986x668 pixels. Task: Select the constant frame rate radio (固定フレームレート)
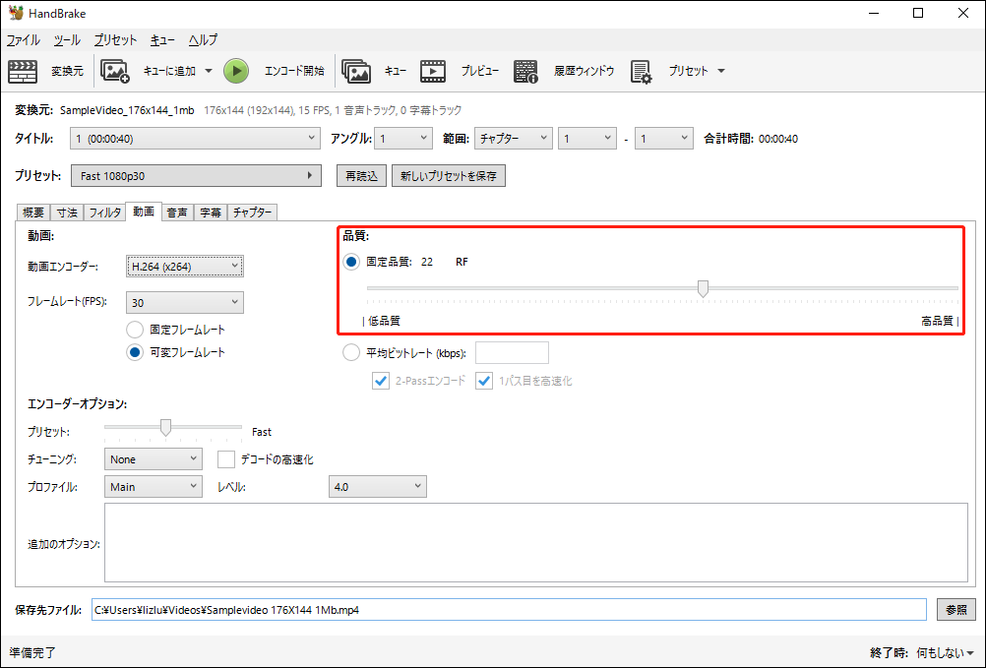[136, 330]
